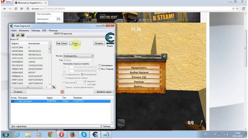The height and width of the screenshot is (139, 248).
Task: Click Выйти in the game menu
Action: (x=139, y=86)
